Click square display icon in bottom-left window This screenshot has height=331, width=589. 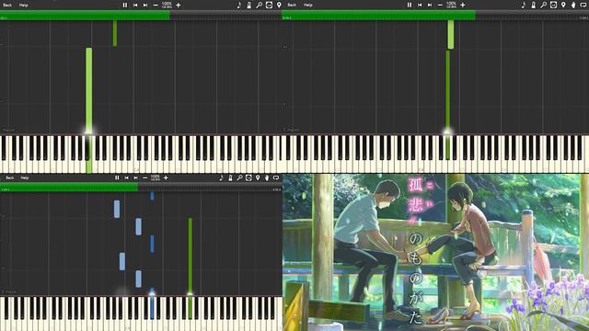248,177
